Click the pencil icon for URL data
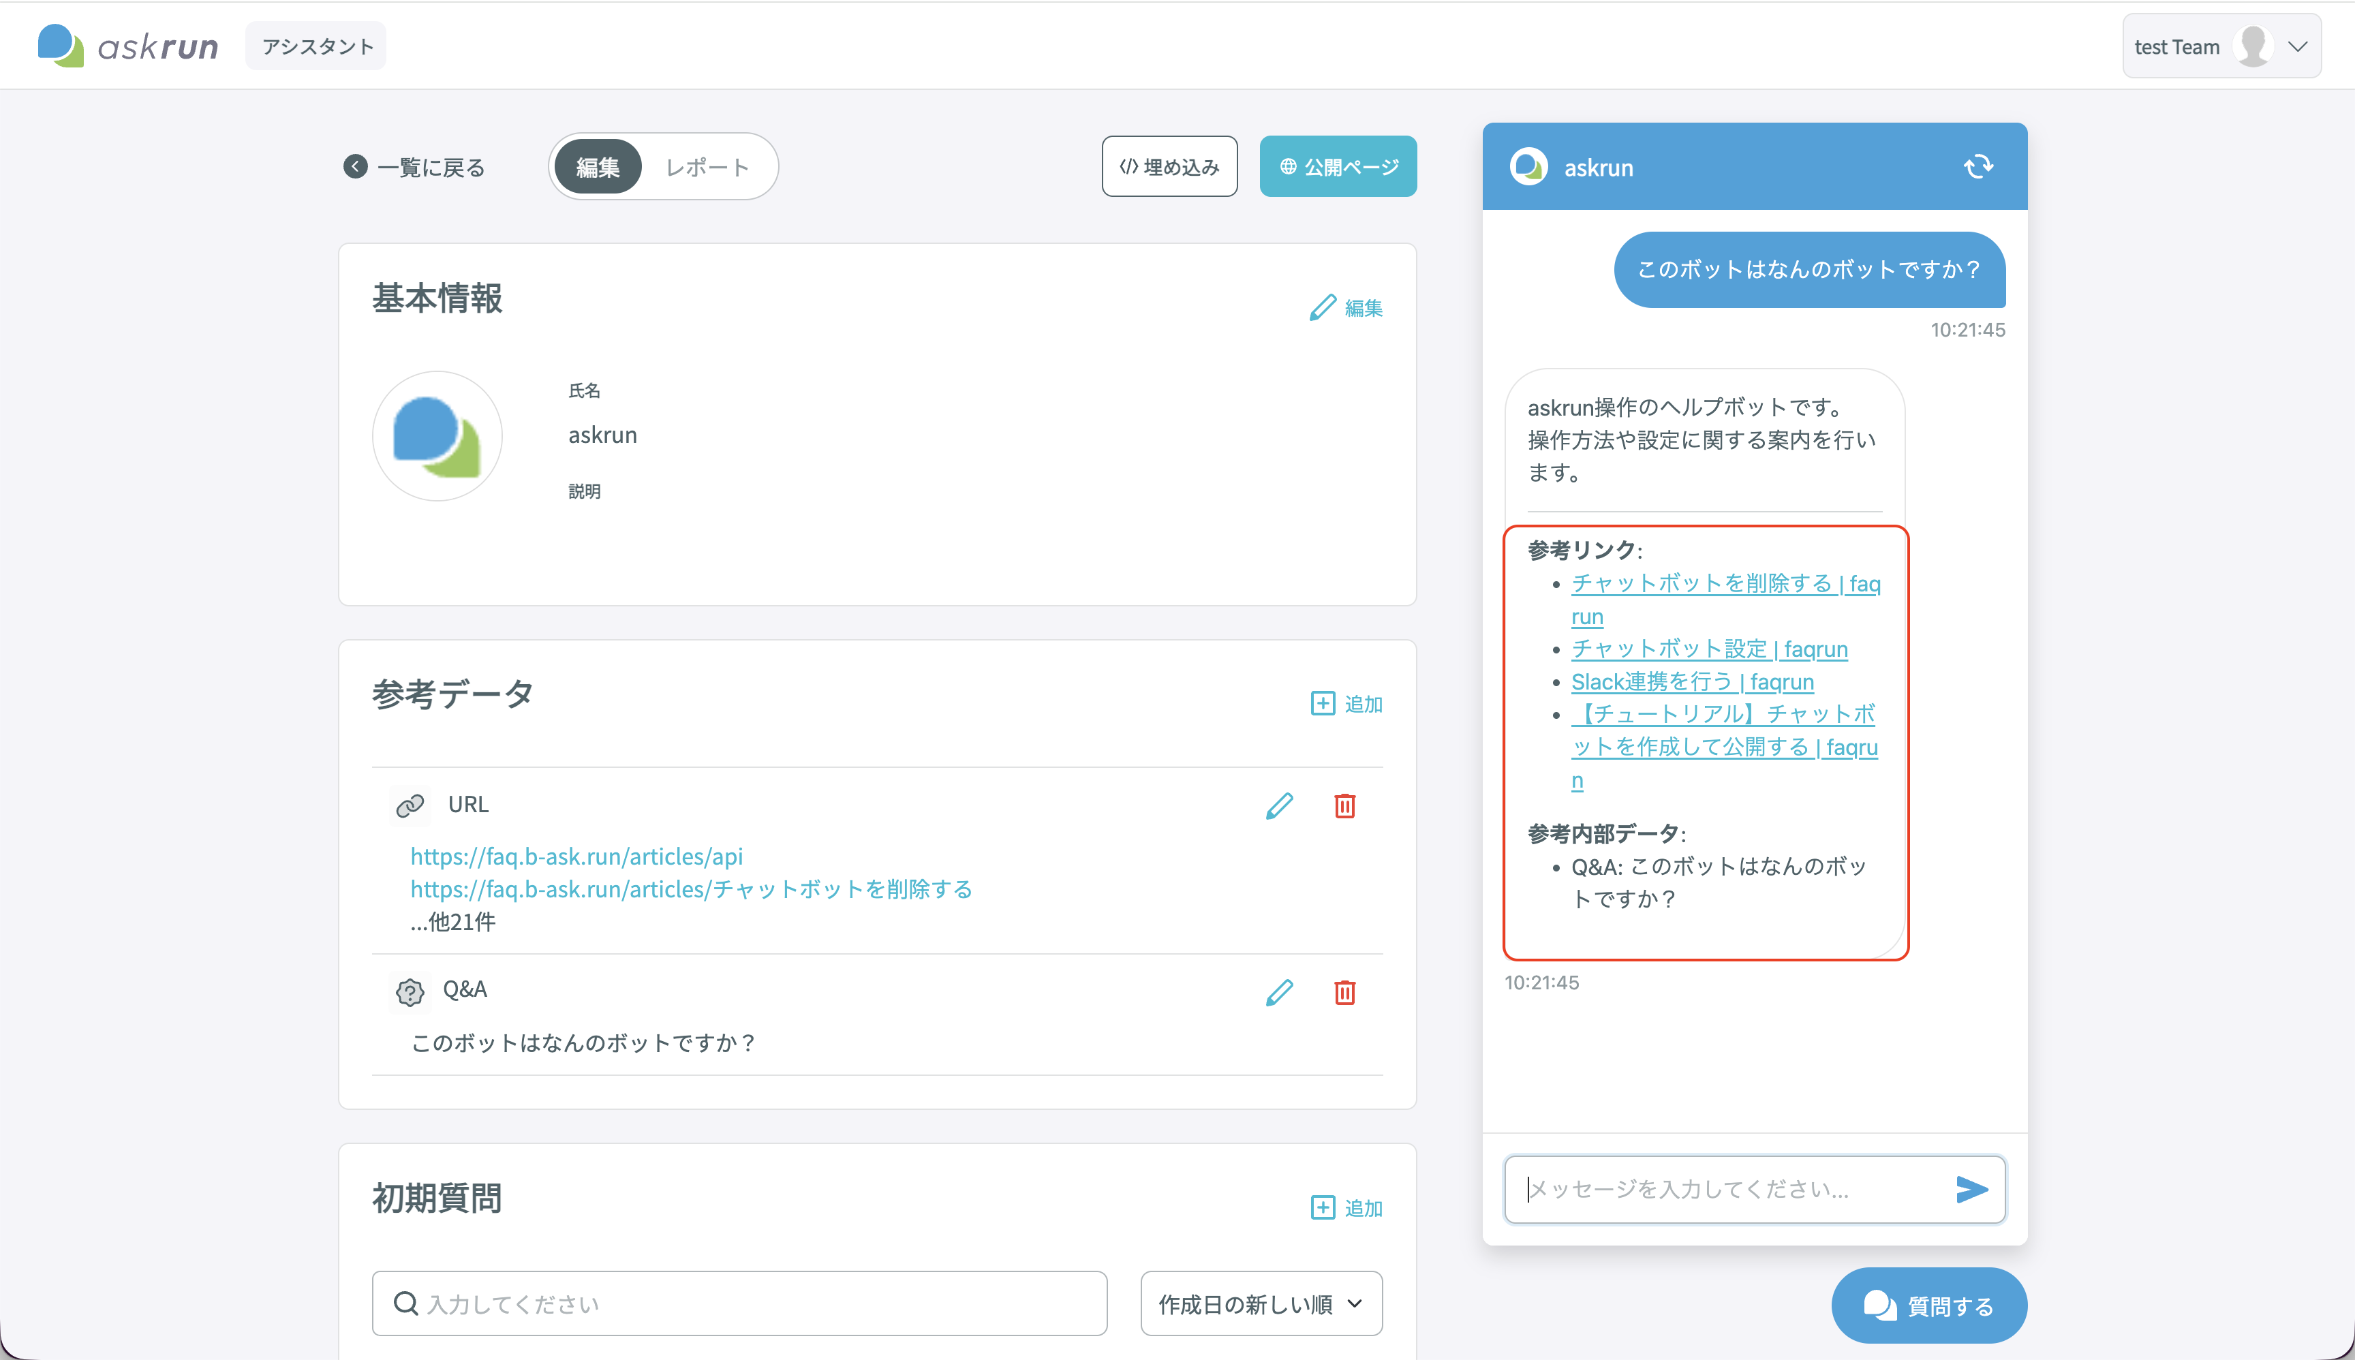Viewport: 2355px width, 1360px height. click(x=1279, y=805)
